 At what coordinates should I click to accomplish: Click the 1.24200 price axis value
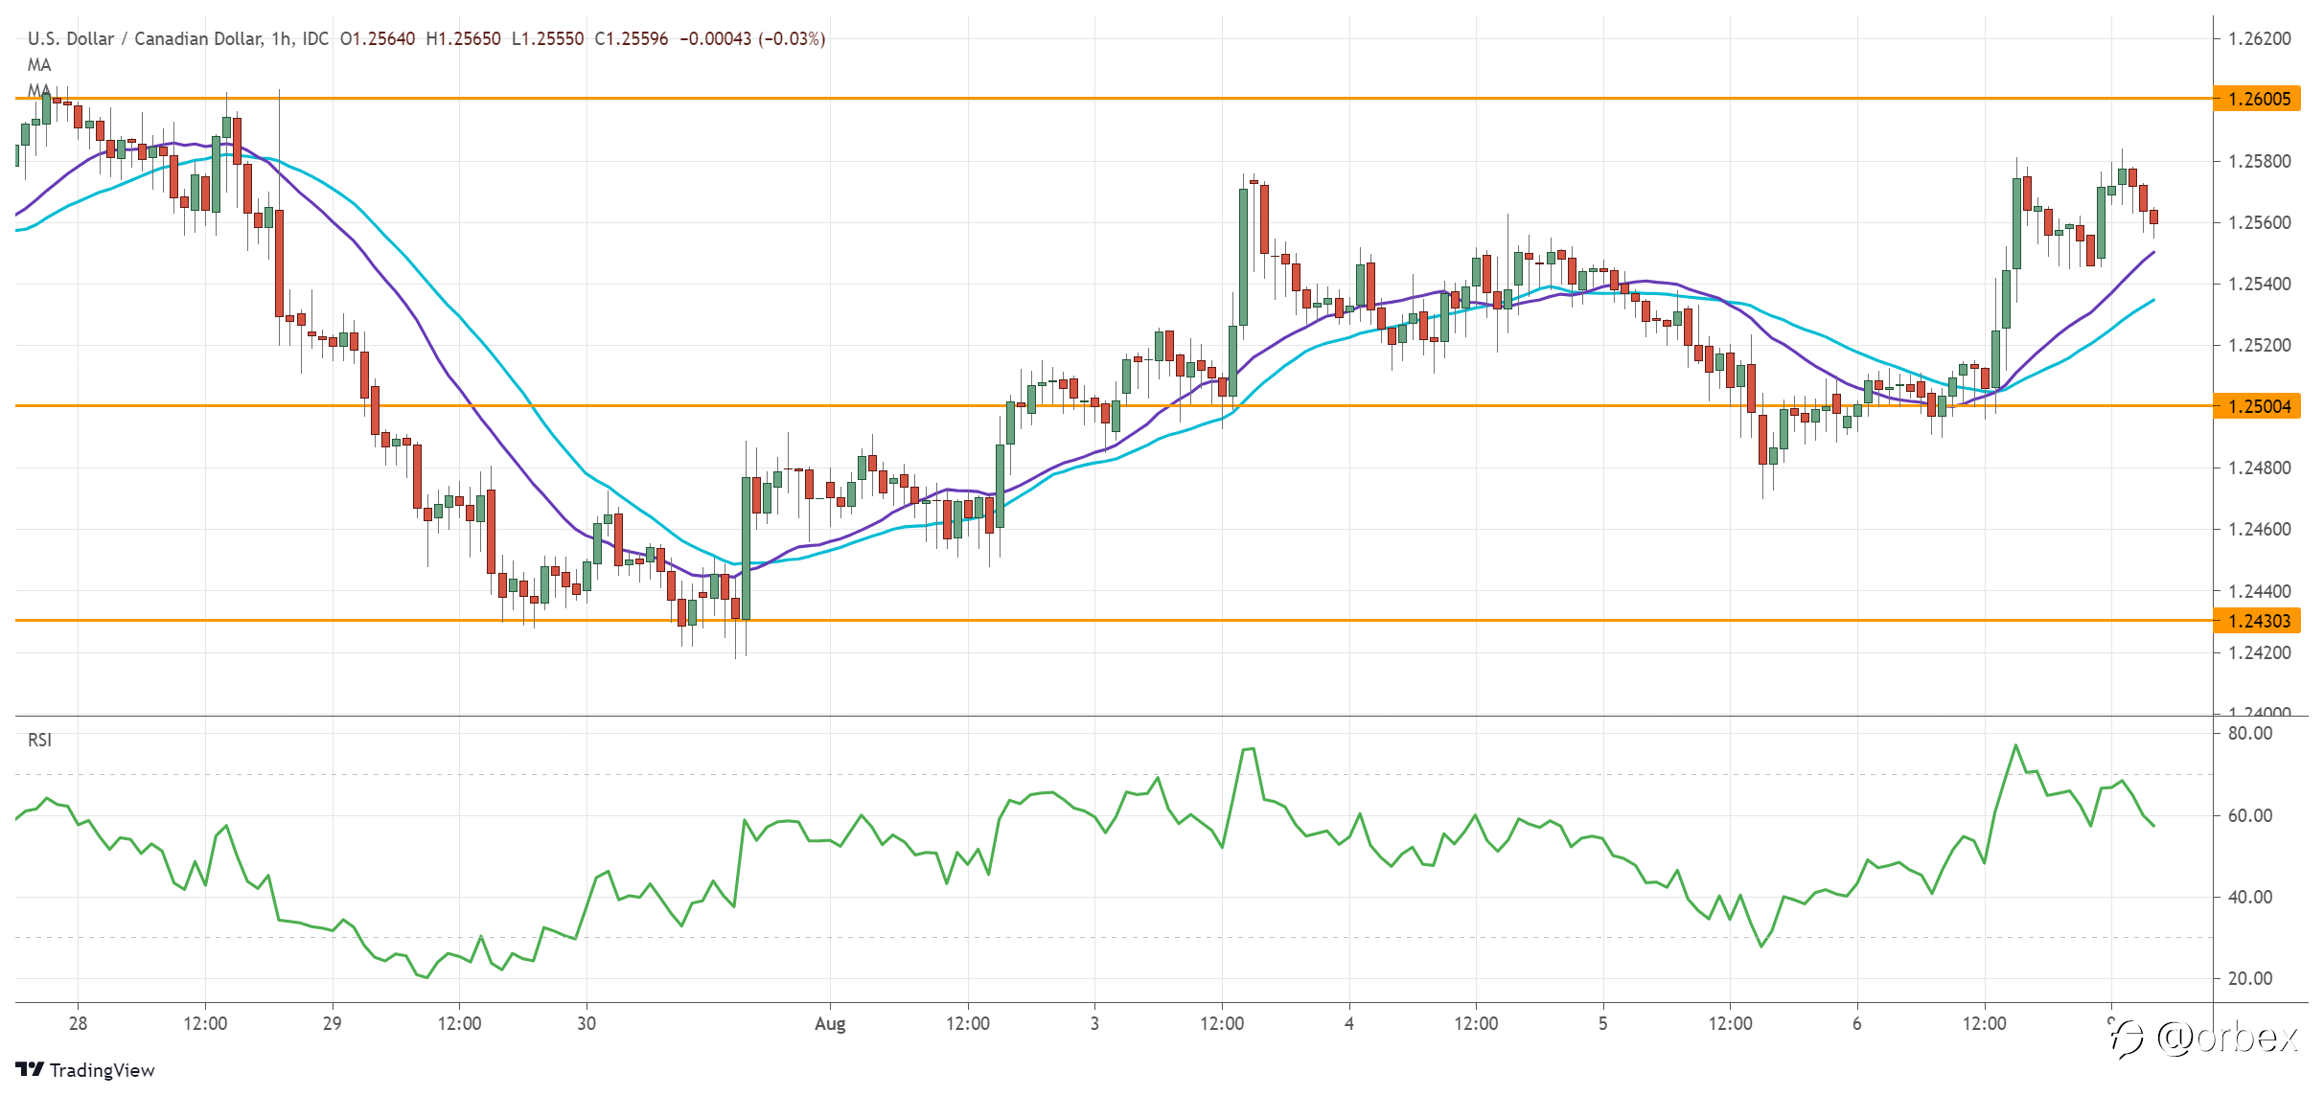pos(2260,652)
